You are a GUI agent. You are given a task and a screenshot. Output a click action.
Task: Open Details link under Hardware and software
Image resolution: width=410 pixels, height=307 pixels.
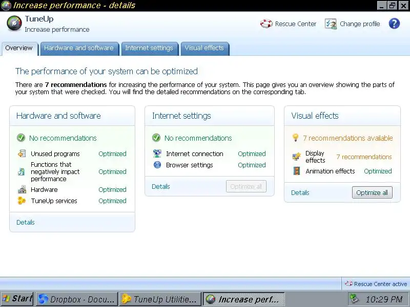(x=26, y=222)
